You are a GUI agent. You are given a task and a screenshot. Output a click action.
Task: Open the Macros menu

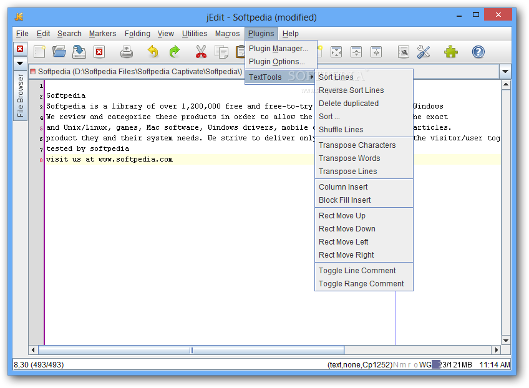coord(228,34)
